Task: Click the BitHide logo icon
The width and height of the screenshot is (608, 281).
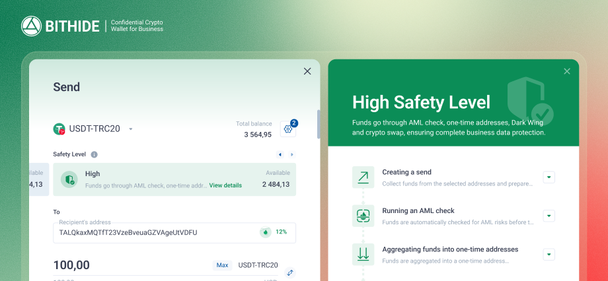Action: [32, 26]
